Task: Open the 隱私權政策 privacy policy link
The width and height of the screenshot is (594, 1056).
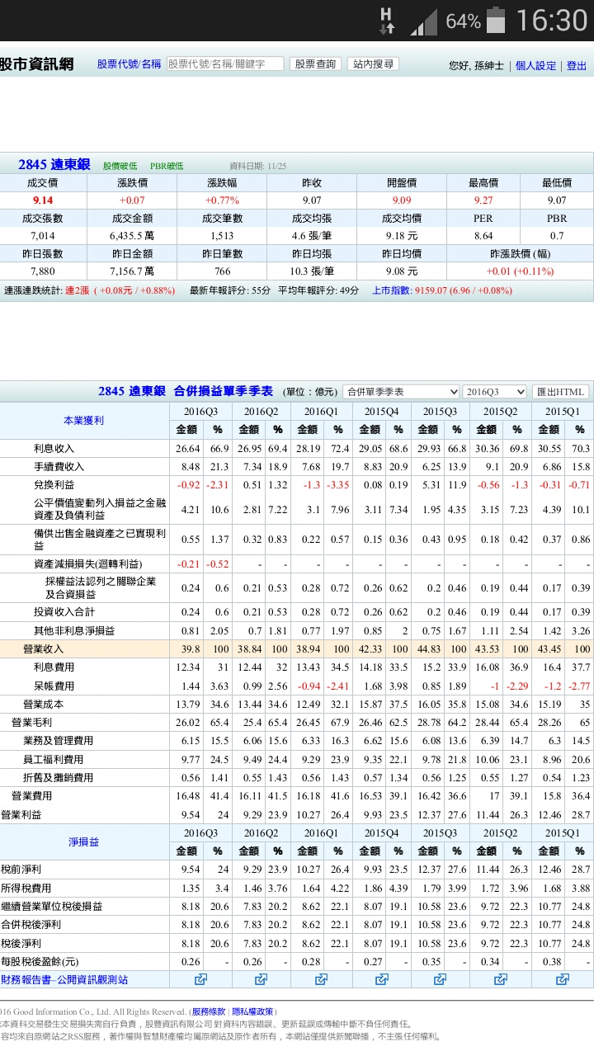Action: point(252,1011)
